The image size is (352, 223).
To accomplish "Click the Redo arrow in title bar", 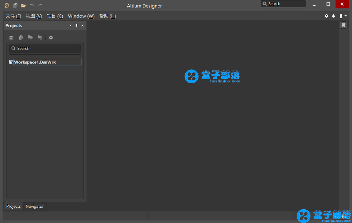I will coord(40,5).
